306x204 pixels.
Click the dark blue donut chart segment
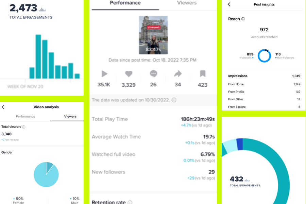[x=240, y=144]
